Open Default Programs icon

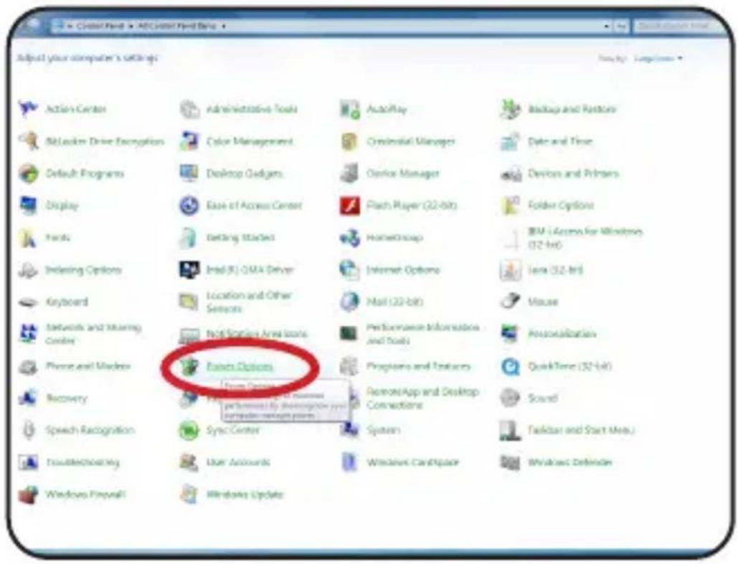point(28,173)
